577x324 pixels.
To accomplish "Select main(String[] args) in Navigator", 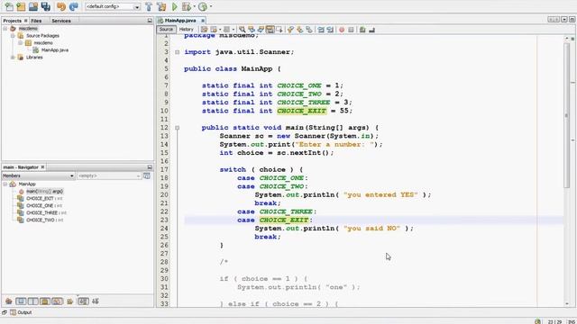I will 44,192.
